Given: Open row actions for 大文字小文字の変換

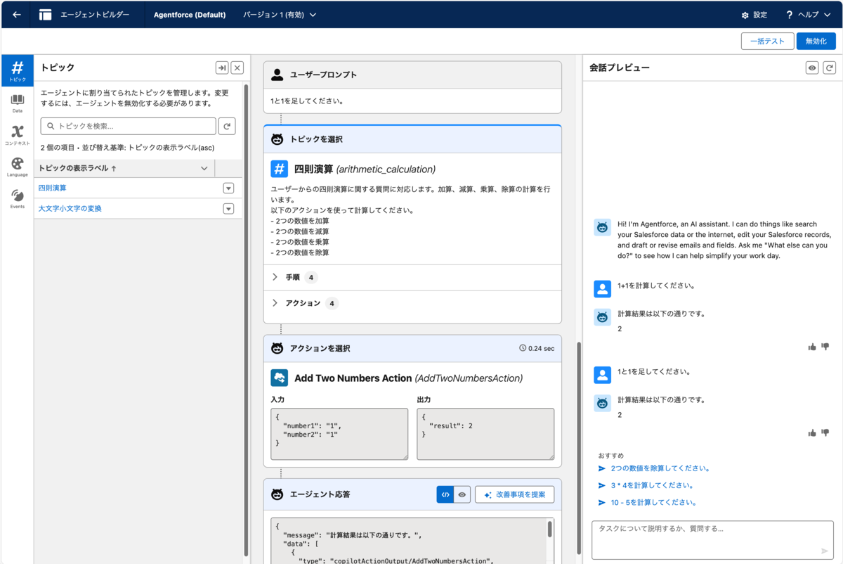Looking at the screenshot, I should click(x=228, y=209).
